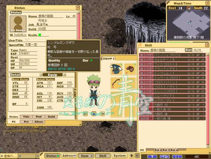Toggle the Status window from bottom bar
Image resolution: width=211 pixels, height=159 pixels.
tap(52, 156)
